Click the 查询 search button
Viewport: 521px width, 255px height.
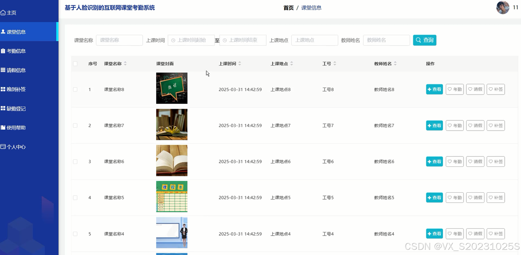click(425, 40)
